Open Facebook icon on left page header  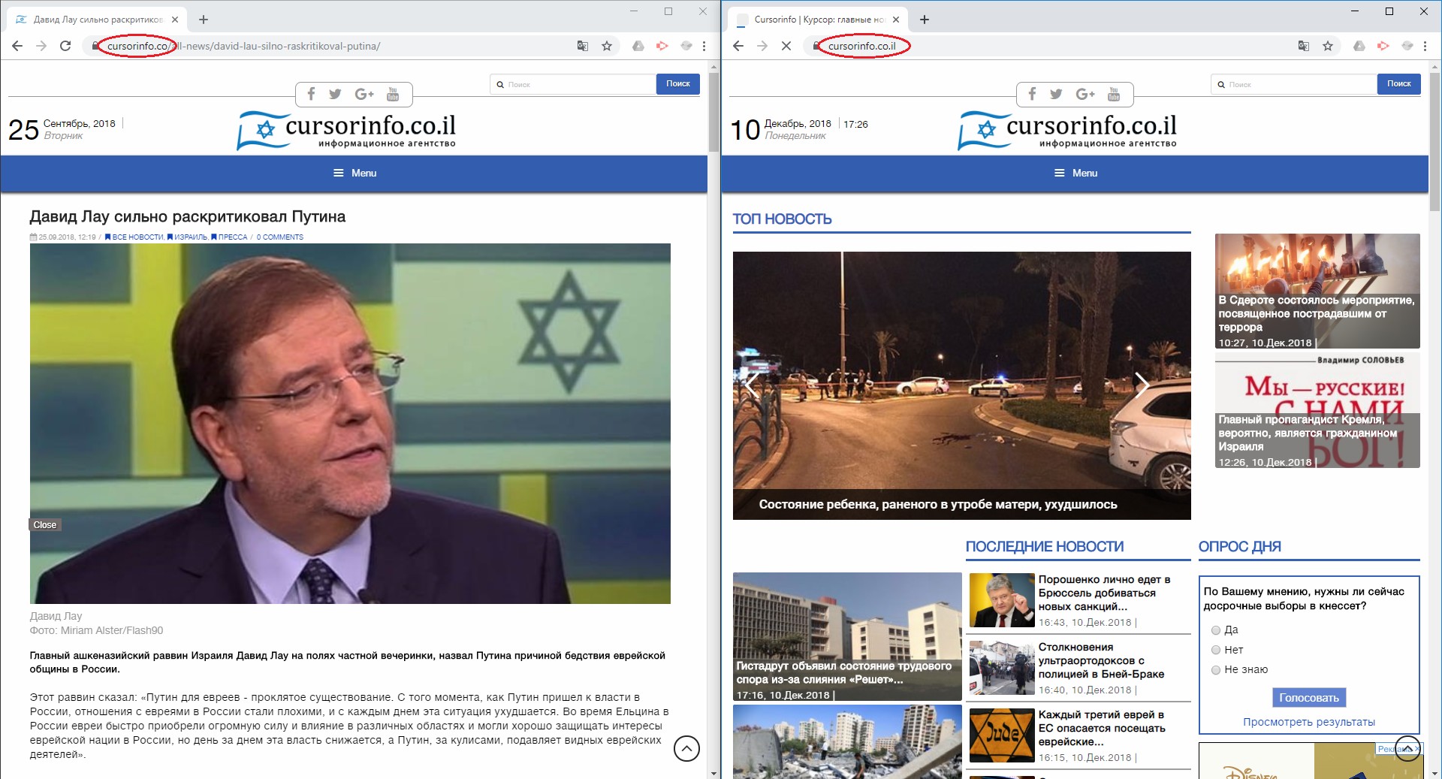coord(311,94)
